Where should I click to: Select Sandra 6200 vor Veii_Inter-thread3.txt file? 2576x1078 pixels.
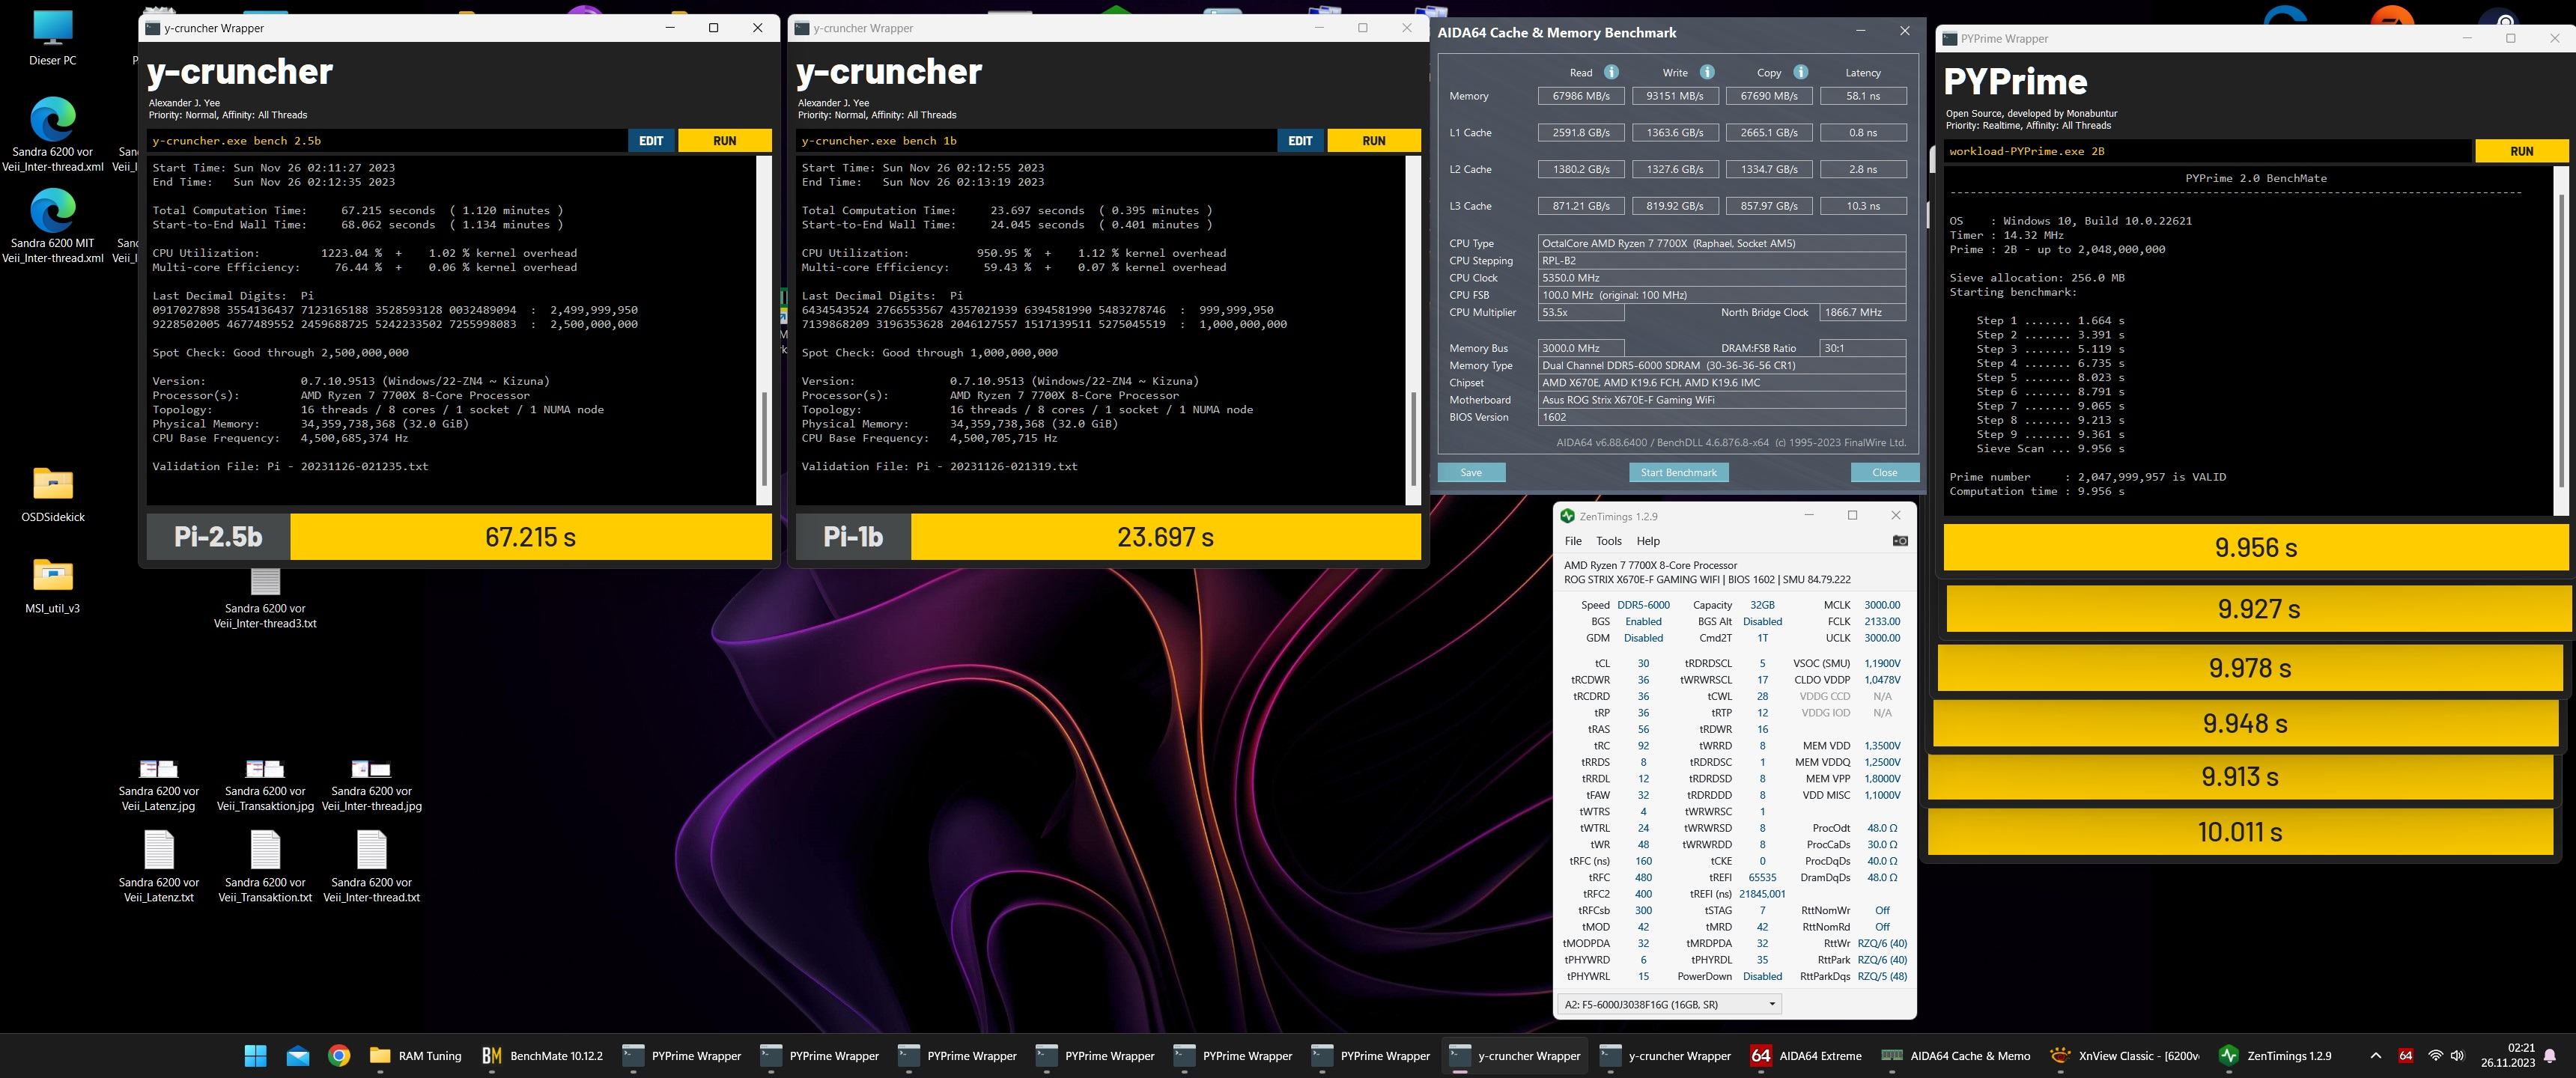pyautogui.click(x=265, y=598)
